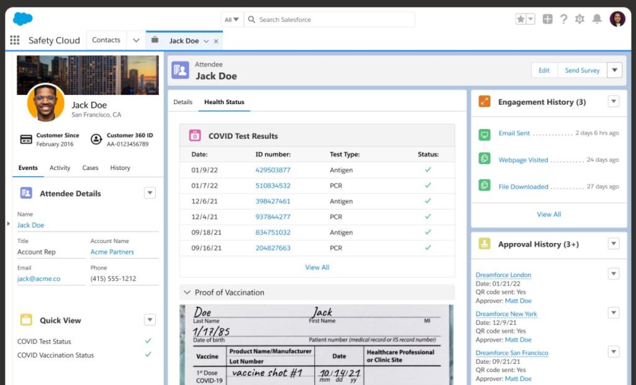Open the App Launcher grid icon

point(14,40)
